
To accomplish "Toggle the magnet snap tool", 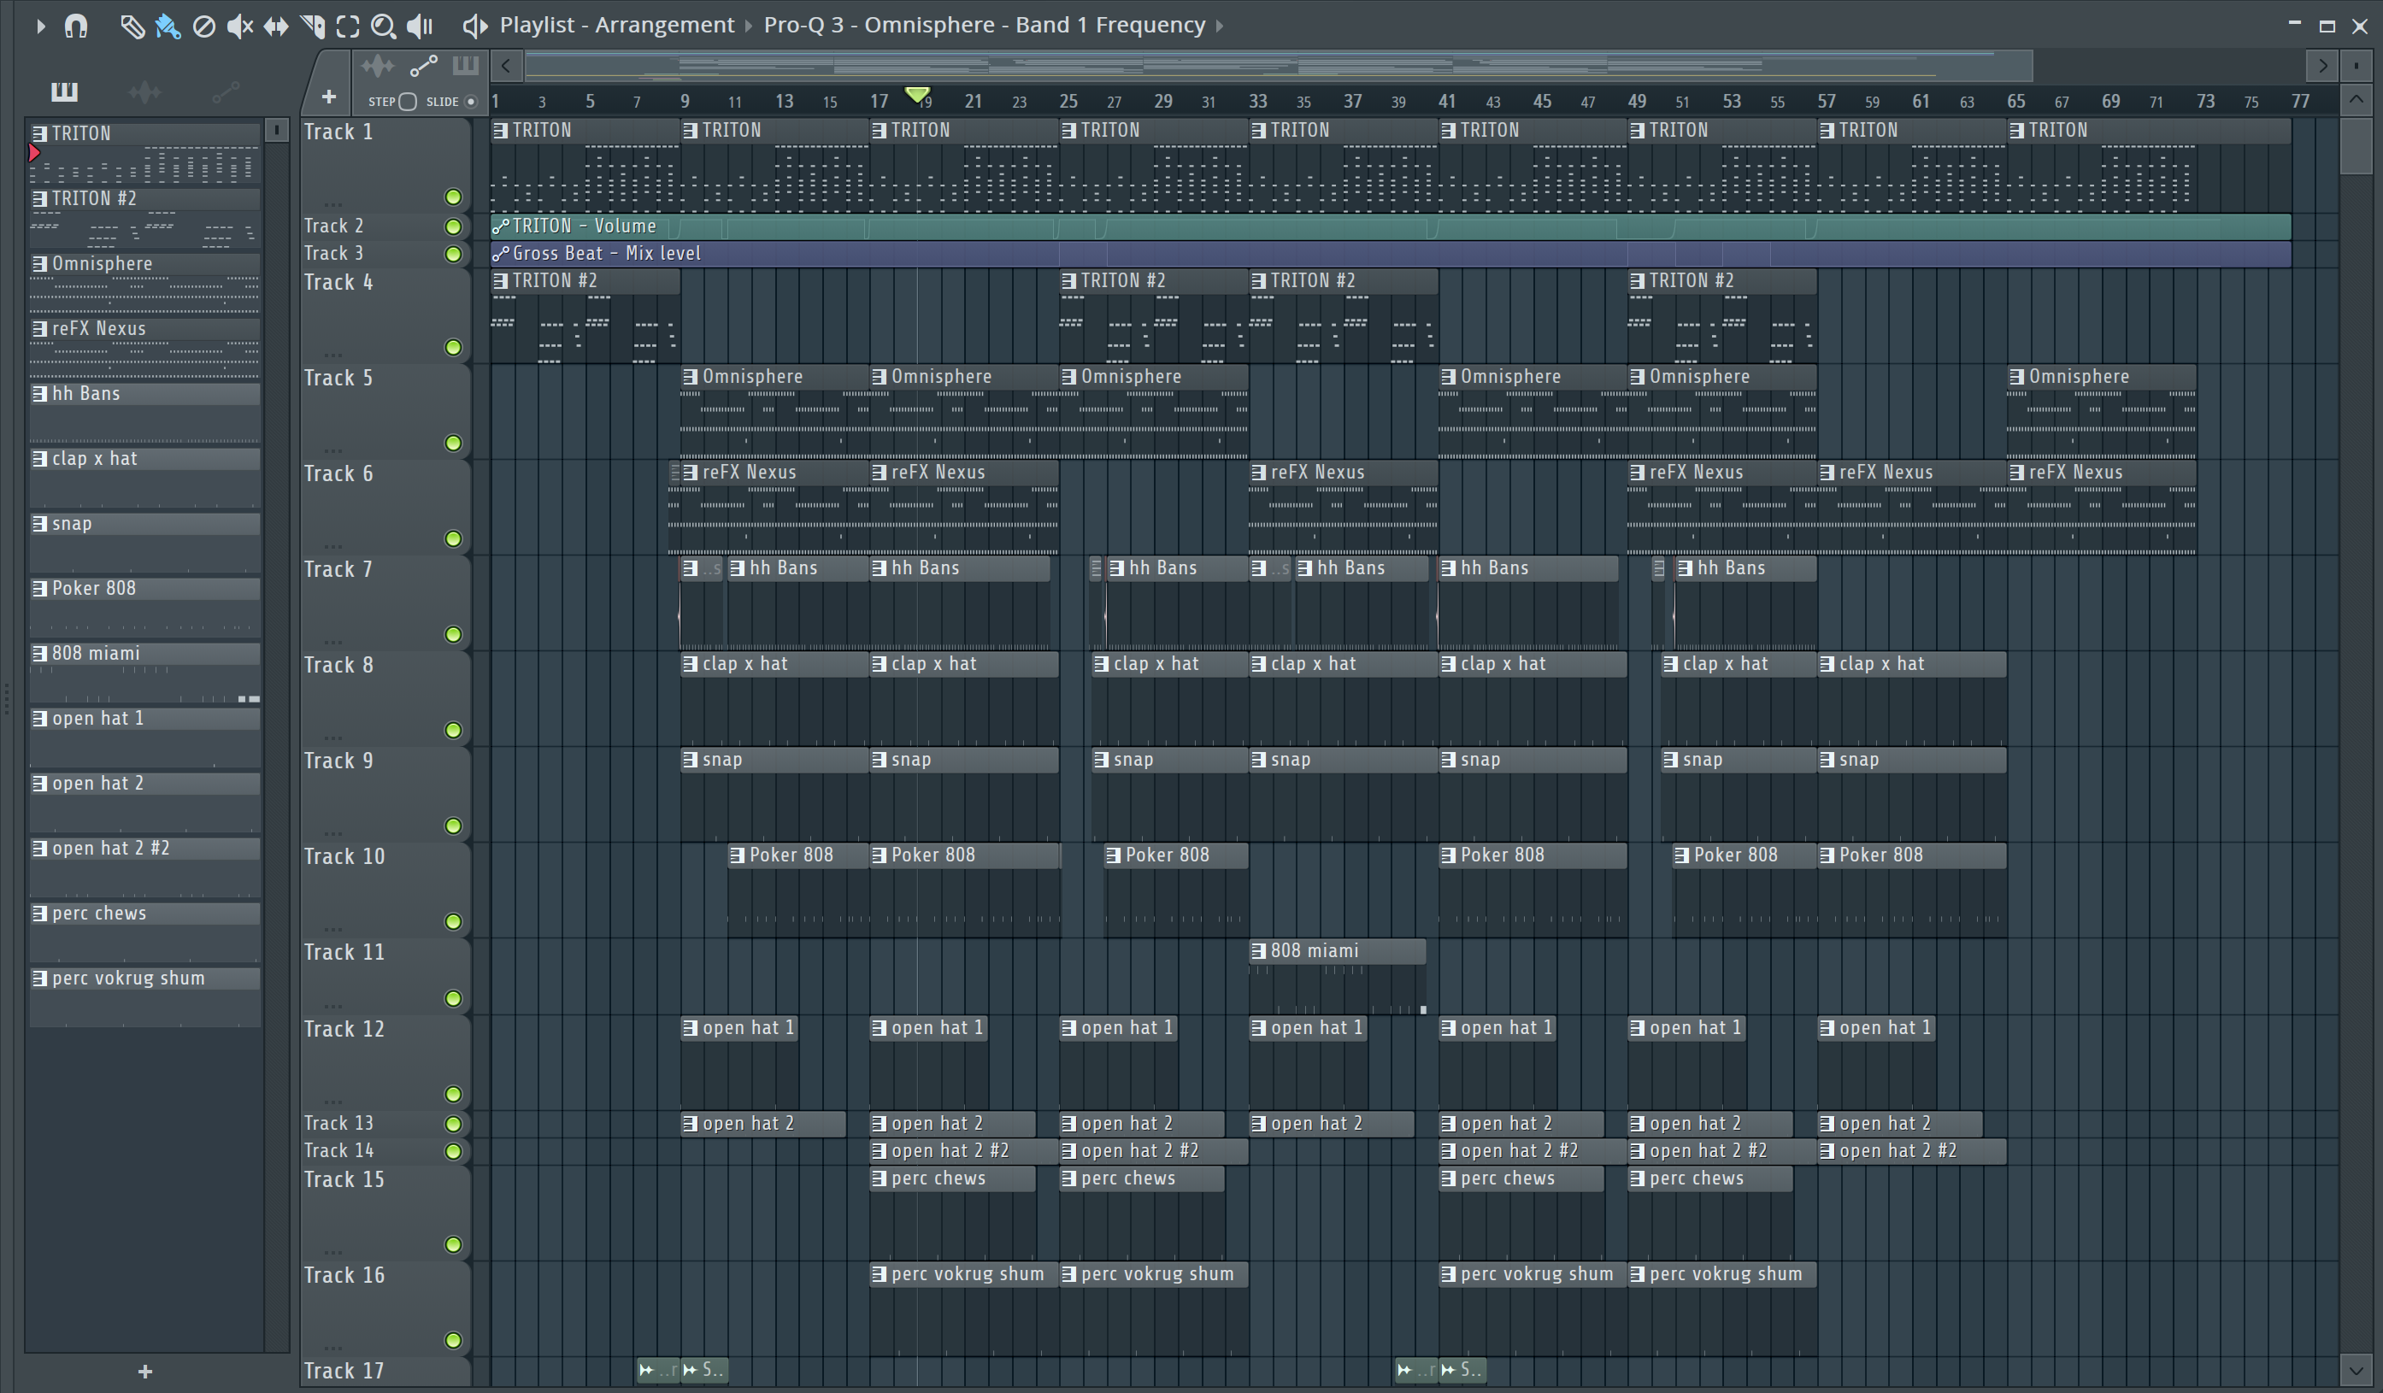I will 77,26.
